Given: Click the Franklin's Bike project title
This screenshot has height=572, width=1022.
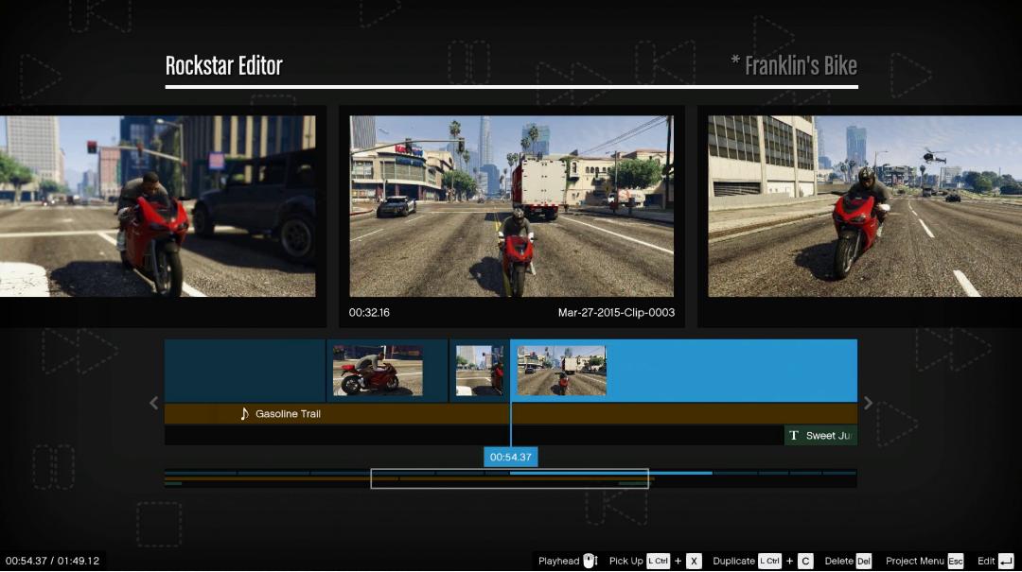Looking at the screenshot, I should pyautogui.click(x=794, y=66).
